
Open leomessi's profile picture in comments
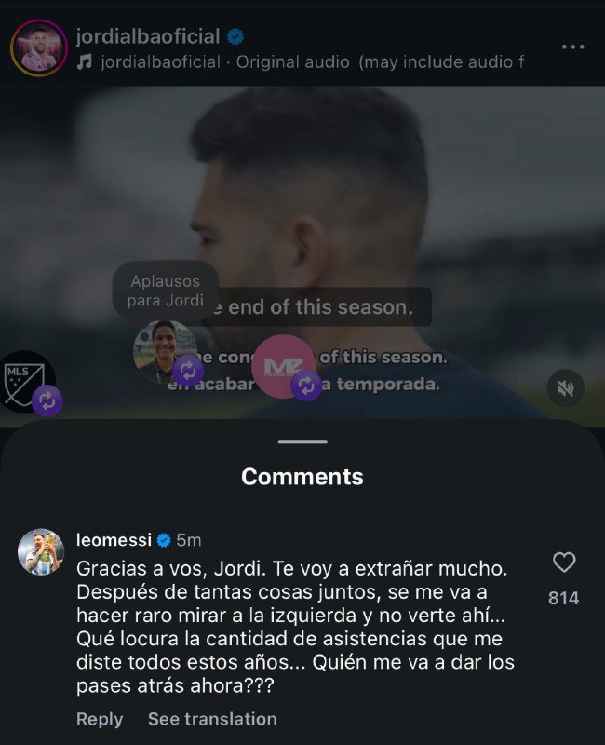(41, 552)
